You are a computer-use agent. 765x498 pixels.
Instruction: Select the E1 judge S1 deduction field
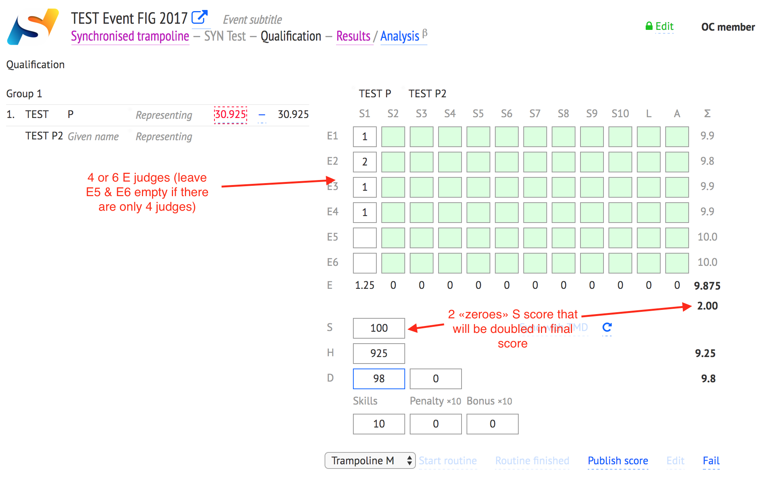(364, 137)
